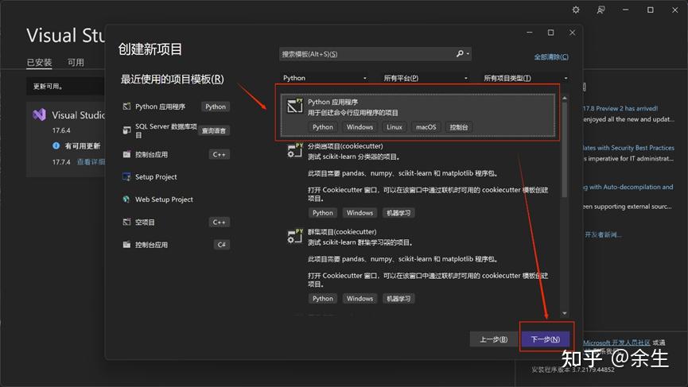This screenshot has width=688, height=387.
Task: Click the Python 应用程序 template icon in results
Action: tap(295, 106)
